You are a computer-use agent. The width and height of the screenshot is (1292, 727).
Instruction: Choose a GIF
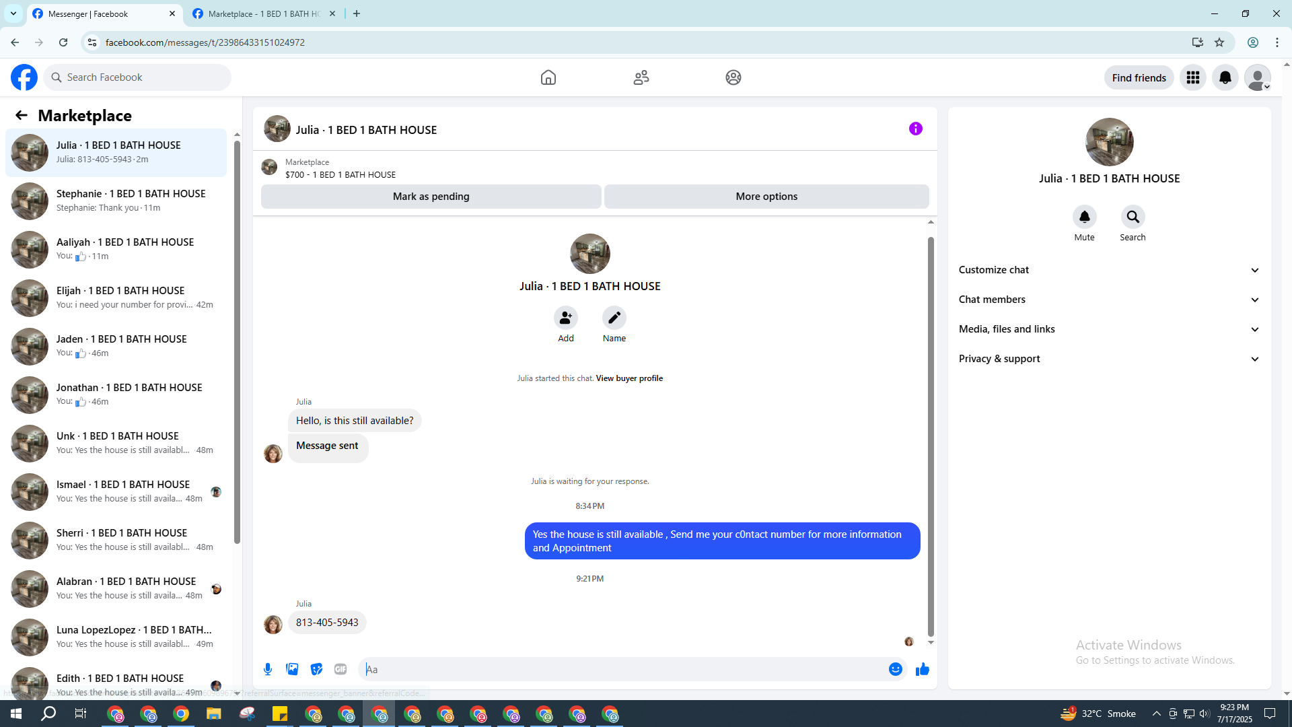click(340, 669)
